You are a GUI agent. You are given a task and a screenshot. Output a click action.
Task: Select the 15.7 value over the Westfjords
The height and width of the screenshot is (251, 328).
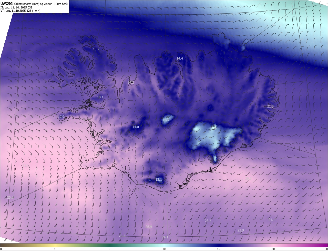96,49
